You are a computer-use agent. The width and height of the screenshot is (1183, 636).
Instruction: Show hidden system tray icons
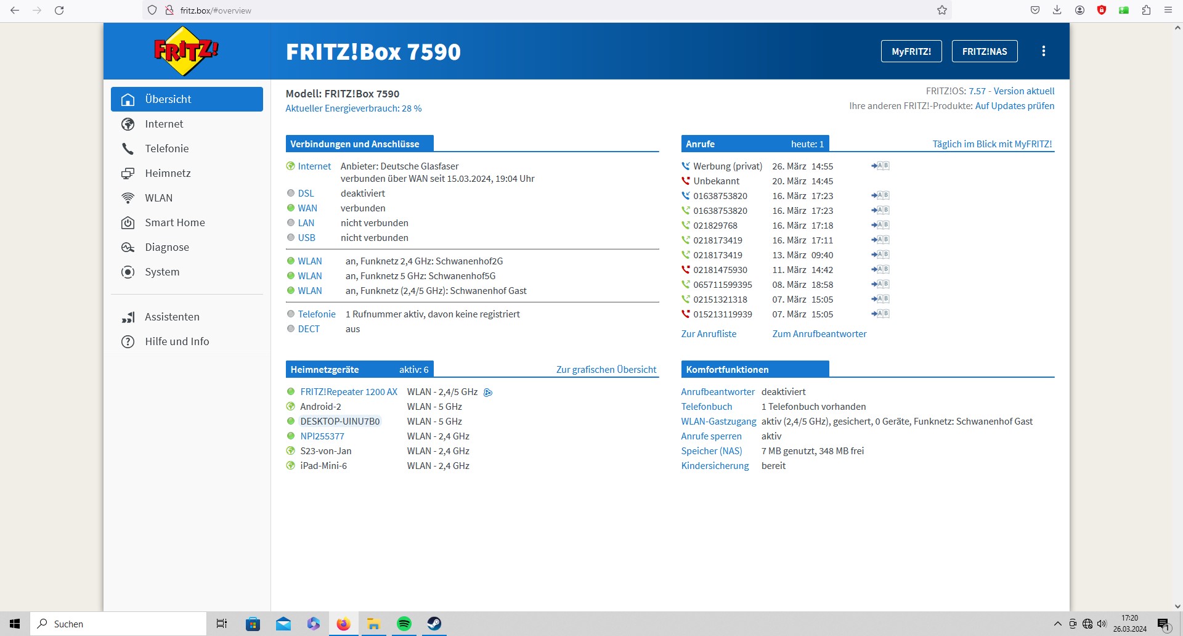coord(1058,624)
